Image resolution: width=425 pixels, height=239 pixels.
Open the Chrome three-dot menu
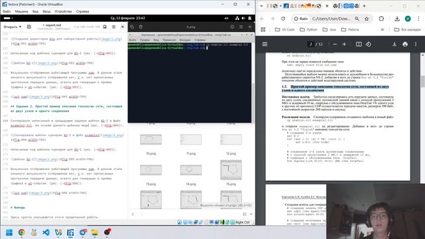click(418, 19)
